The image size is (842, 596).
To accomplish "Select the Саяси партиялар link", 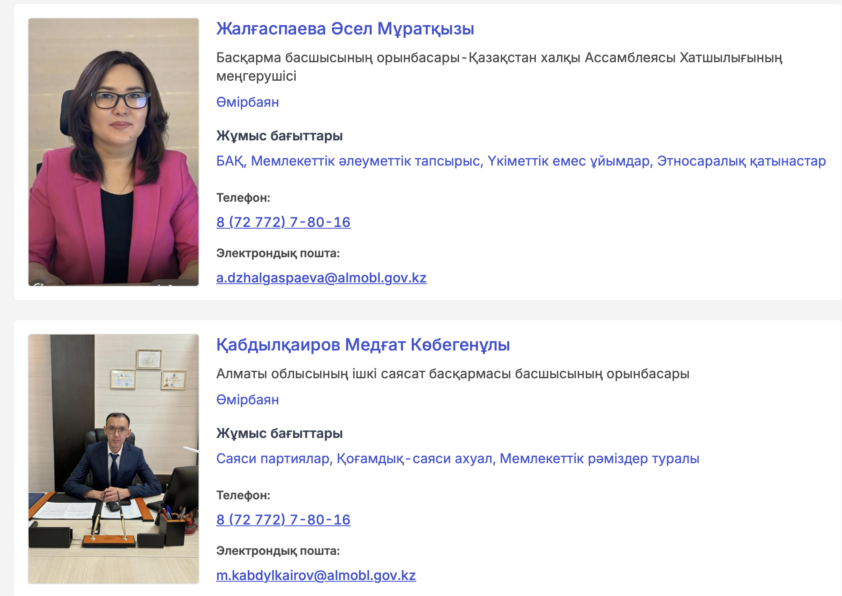I will (274, 459).
